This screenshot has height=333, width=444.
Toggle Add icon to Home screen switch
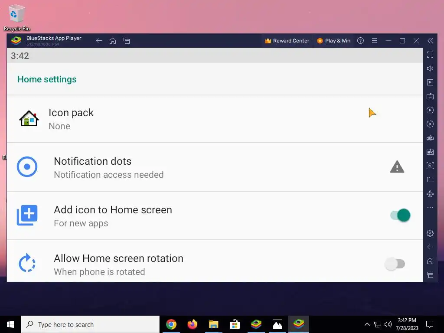tap(400, 215)
